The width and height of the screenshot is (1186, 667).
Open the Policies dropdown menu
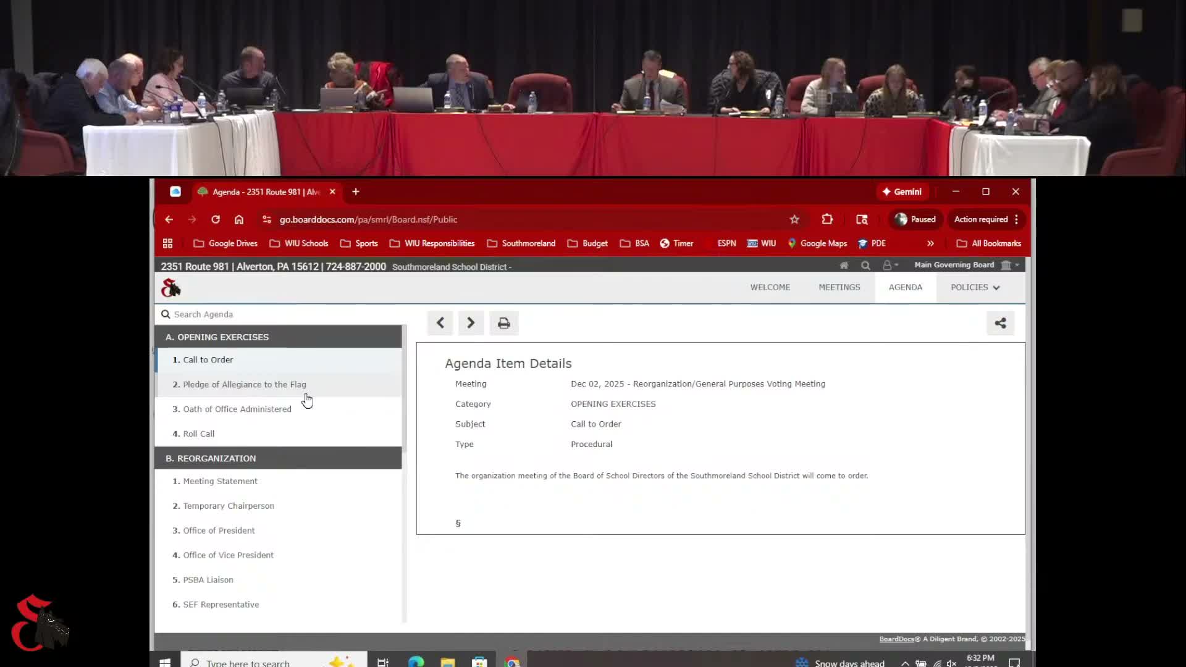(x=975, y=287)
